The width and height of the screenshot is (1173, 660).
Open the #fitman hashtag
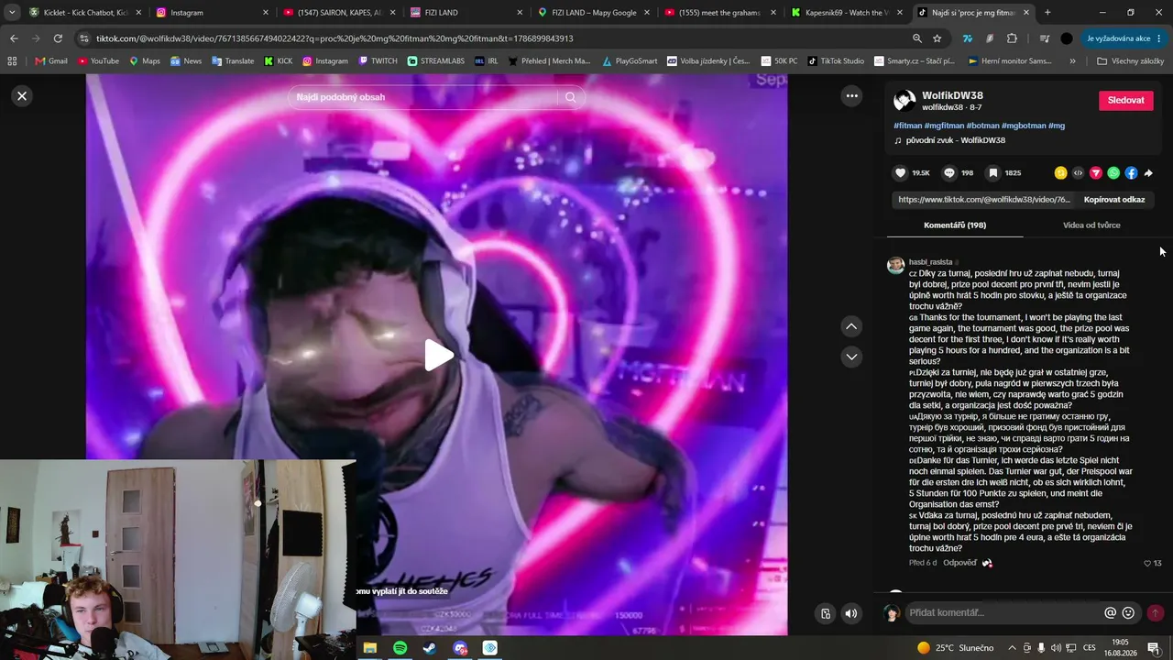908,126
